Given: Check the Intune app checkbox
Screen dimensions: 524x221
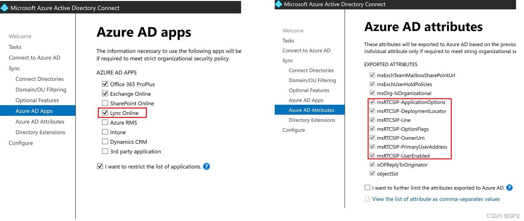Looking at the screenshot, I should (x=105, y=132).
